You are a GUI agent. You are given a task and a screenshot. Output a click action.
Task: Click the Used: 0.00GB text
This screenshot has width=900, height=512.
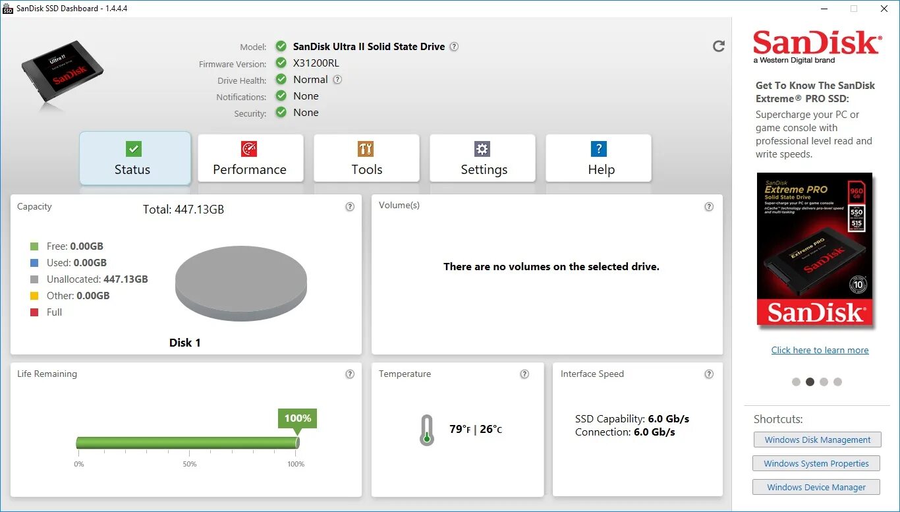coord(76,263)
